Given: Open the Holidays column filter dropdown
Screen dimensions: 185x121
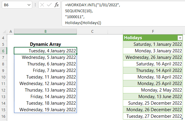Looking at the screenshot, I should pyautogui.click(x=180, y=38).
